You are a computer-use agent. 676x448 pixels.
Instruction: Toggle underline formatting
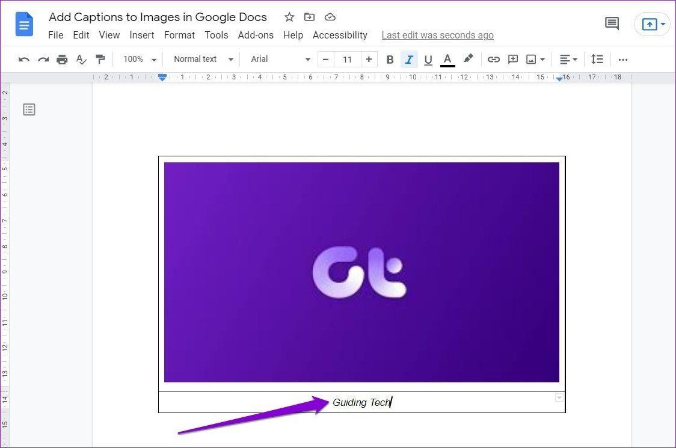[x=428, y=59]
